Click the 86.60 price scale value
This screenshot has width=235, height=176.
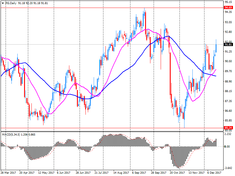point(228,111)
